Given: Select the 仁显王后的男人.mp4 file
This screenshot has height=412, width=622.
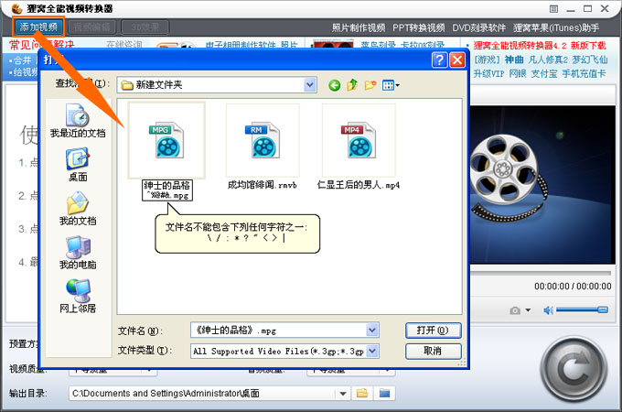Looking at the screenshot, I should coord(359,140).
